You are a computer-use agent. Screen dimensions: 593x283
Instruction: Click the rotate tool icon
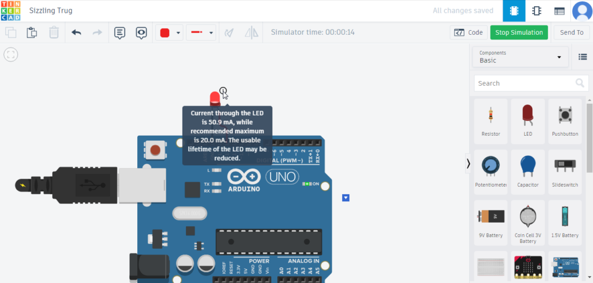pyautogui.click(x=229, y=33)
